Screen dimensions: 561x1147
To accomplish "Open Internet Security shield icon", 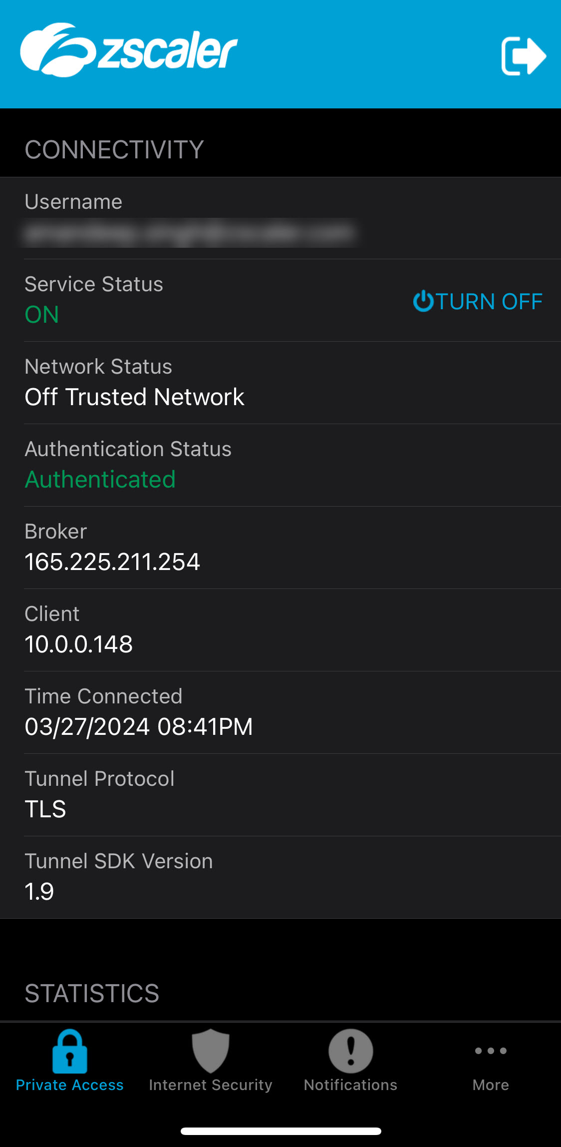I will tap(210, 1051).
